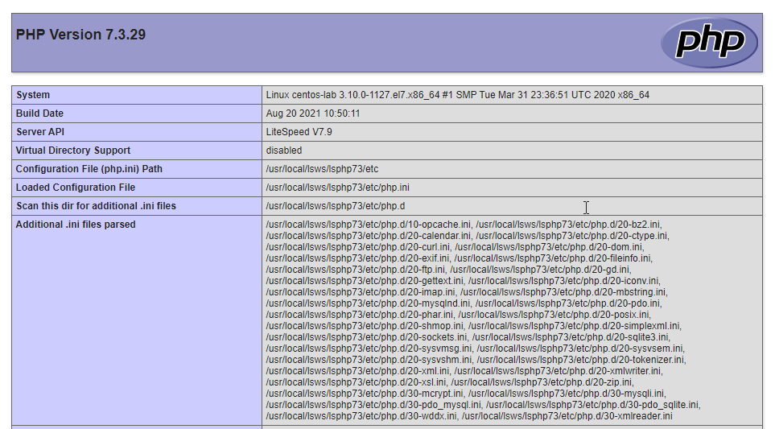The height and width of the screenshot is (429, 775).
Task: Click Scan this dir for additional .ini files
Action: (x=96, y=205)
